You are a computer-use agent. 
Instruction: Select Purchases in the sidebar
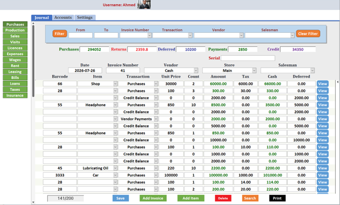pyautogui.click(x=15, y=24)
